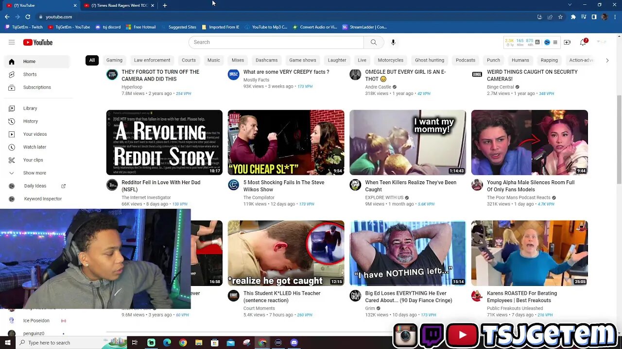Click The Internet Investigator channel avatar
Screen dimensions: 622x349
[112, 185]
